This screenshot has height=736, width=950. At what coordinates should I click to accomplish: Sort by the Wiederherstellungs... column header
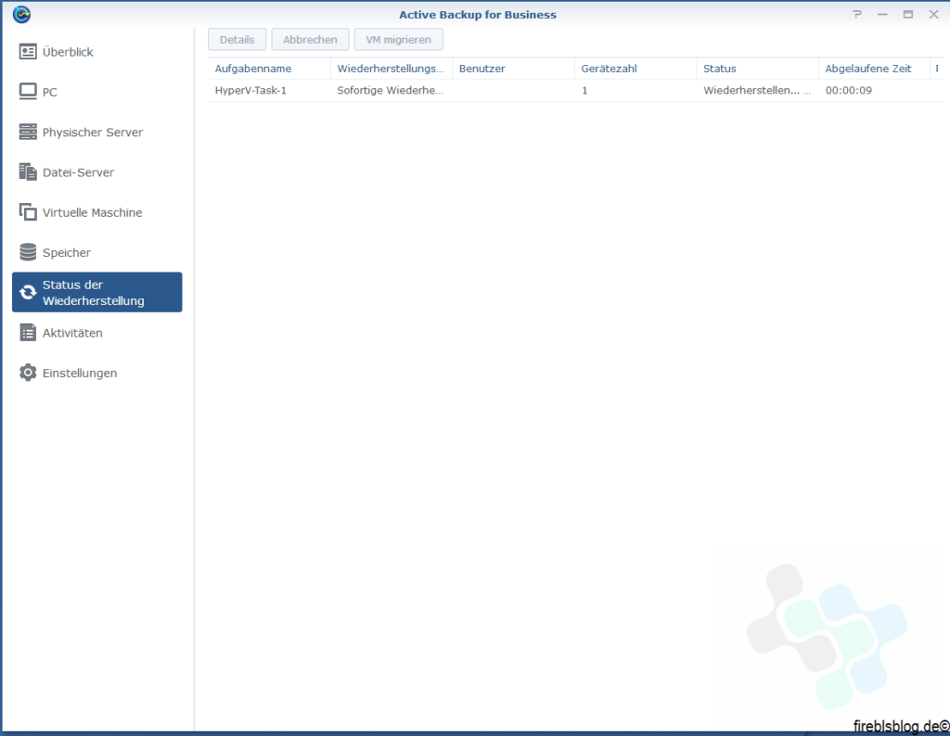(x=392, y=69)
